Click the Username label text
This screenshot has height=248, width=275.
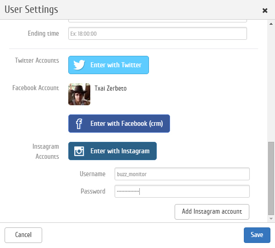(93, 174)
